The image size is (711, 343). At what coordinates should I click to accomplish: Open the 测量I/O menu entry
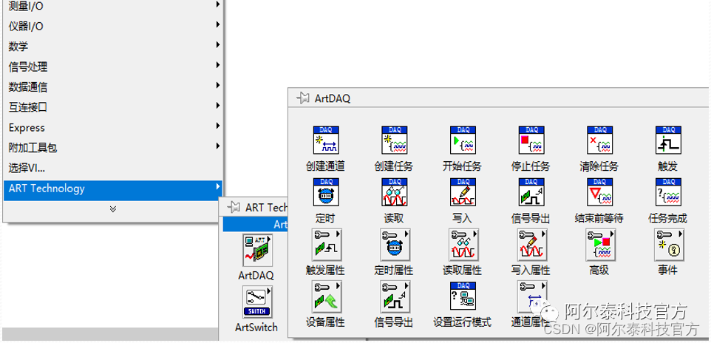pos(113,6)
